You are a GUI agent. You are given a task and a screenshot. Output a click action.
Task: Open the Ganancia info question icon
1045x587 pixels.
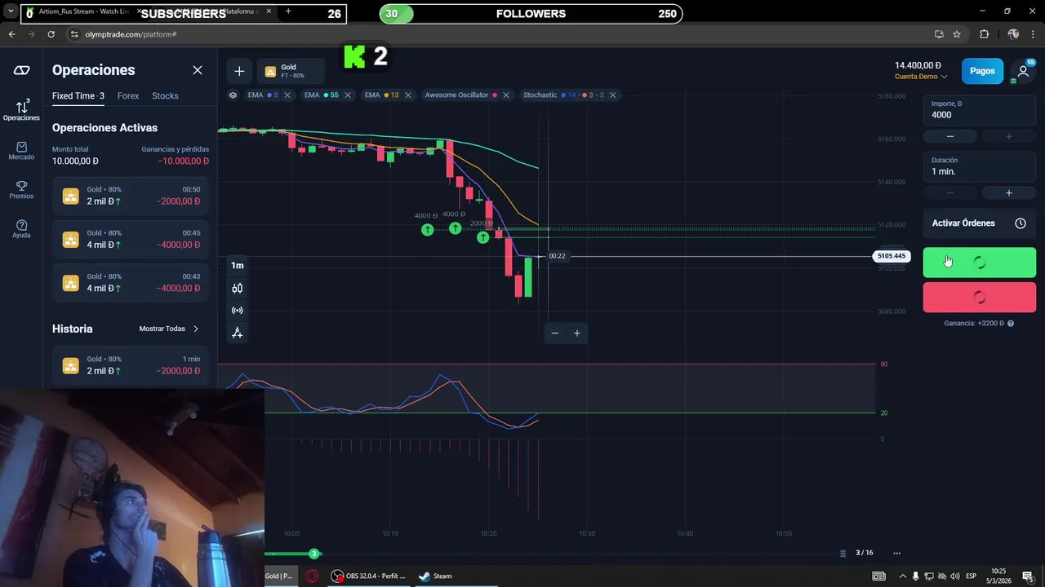coord(1011,324)
